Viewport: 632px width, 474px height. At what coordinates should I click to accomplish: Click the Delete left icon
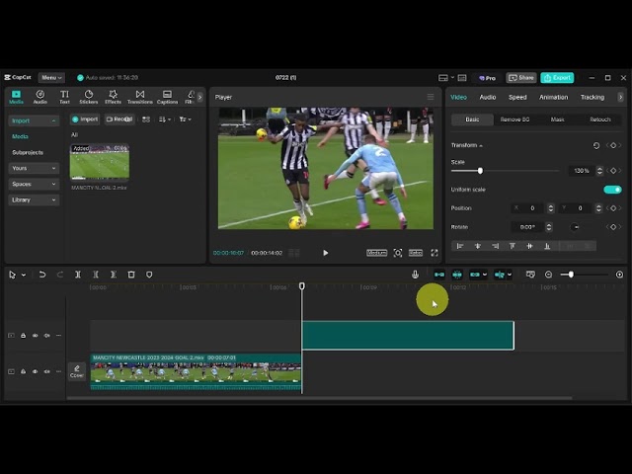pyautogui.click(x=96, y=275)
